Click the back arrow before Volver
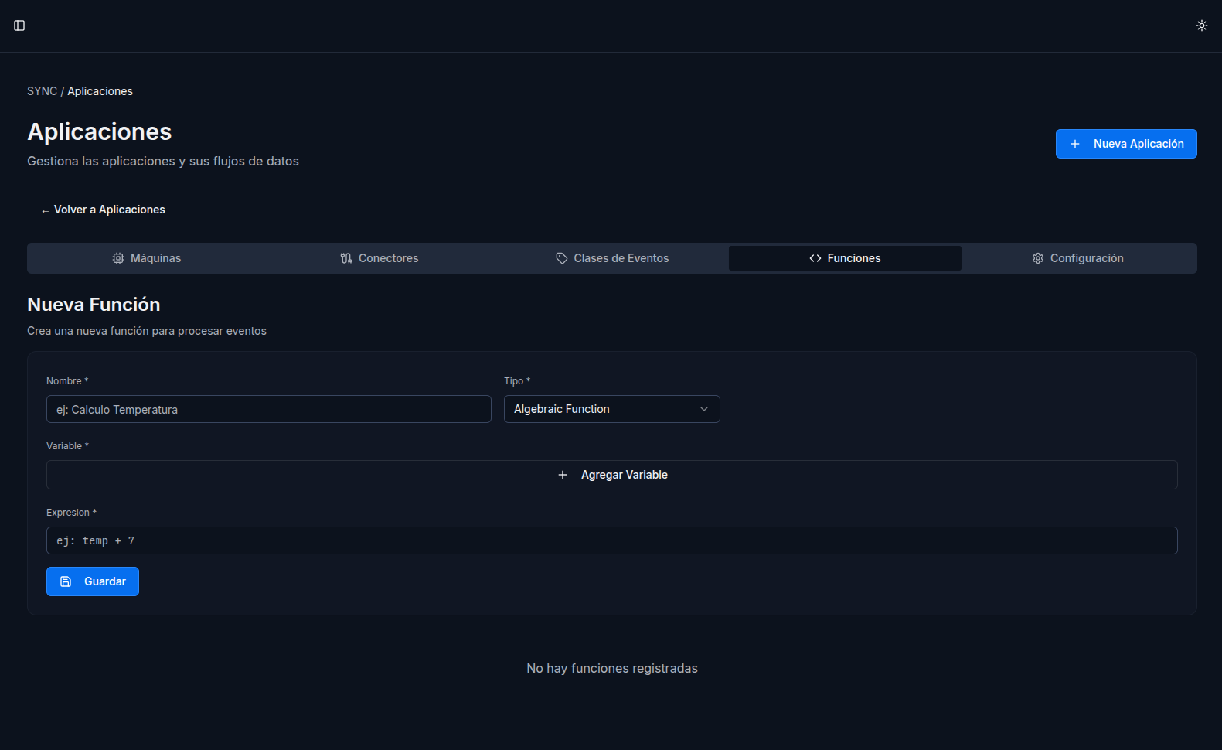This screenshot has height=750, width=1222. coord(46,210)
